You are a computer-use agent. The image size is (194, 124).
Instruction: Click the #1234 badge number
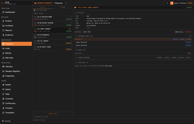pyautogui.click(x=190, y=3)
